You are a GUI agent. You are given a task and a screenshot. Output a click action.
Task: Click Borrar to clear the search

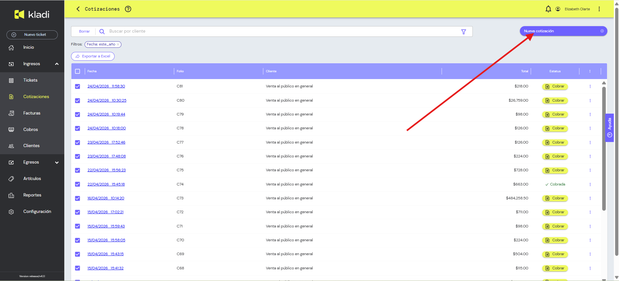point(84,32)
